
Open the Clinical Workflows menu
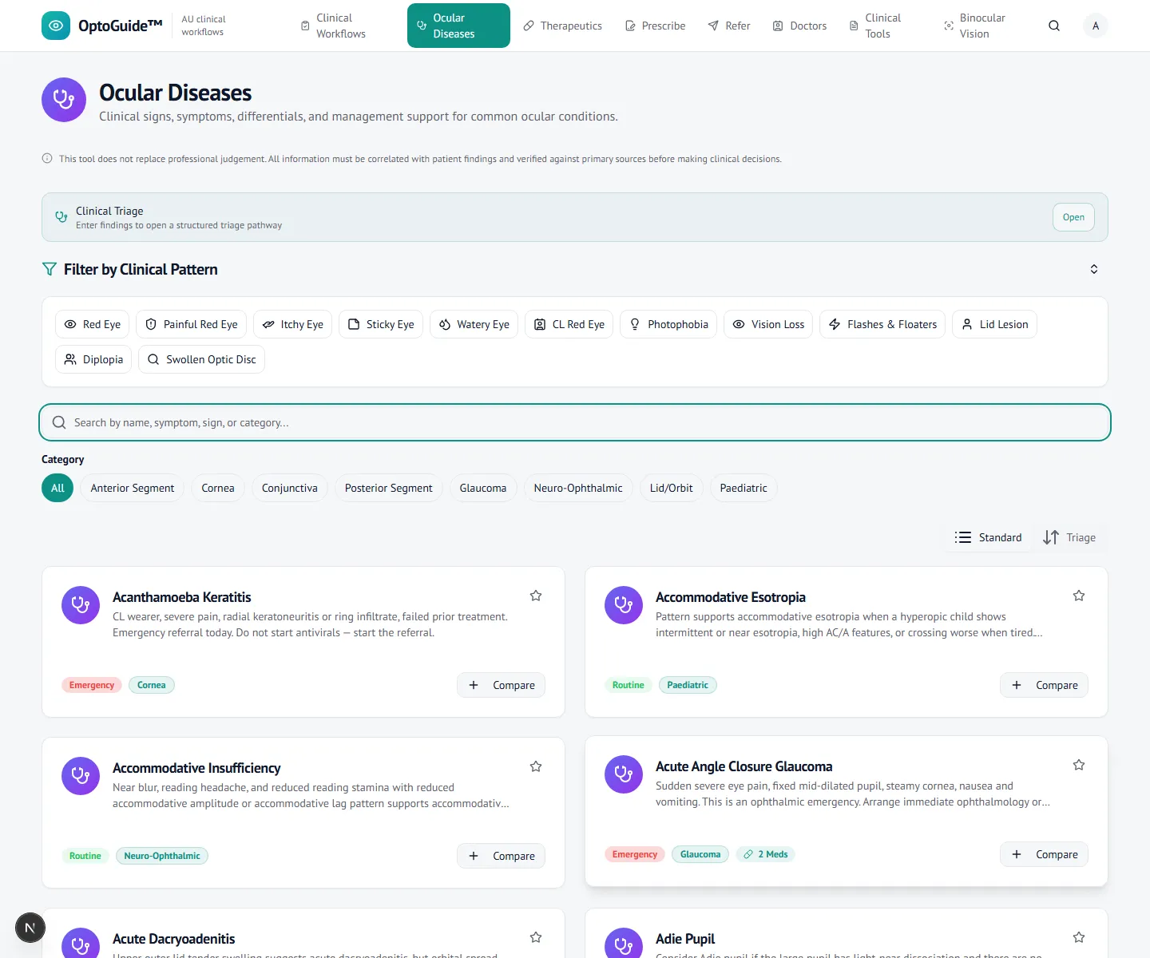[343, 26]
